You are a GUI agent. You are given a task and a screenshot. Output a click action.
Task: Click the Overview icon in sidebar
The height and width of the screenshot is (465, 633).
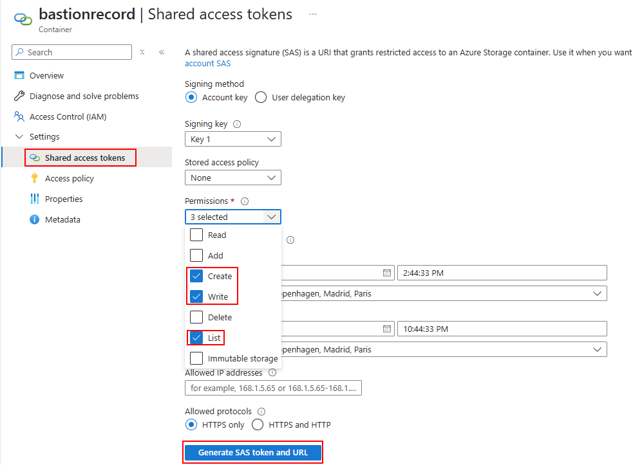19,75
